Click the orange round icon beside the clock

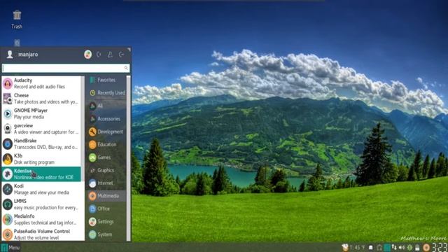coord(426,247)
